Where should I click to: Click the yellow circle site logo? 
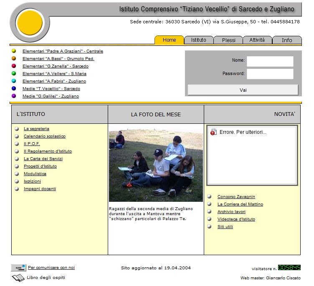pos(30,23)
